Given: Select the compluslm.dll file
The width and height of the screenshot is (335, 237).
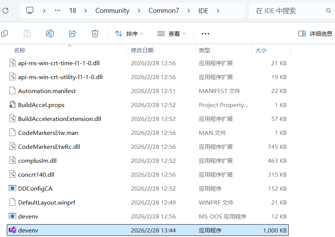Looking at the screenshot, I should click(148, 161).
